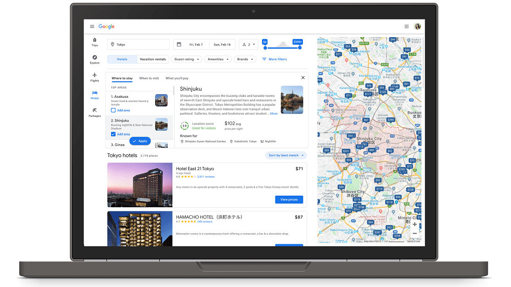This screenshot has height=287, width=511.
Task: Click View prices for Hotel East 21
Action: 289,199
